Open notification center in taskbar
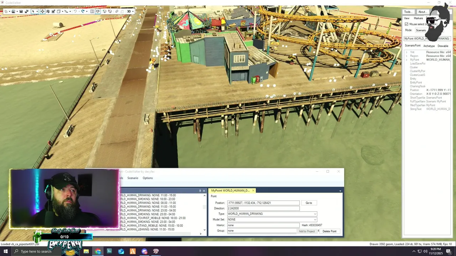The image size is (456, 256). point(449,251)
